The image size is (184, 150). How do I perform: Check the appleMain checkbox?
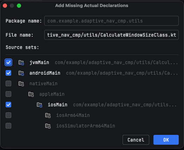pyautogui.click(x=8, y=94)
